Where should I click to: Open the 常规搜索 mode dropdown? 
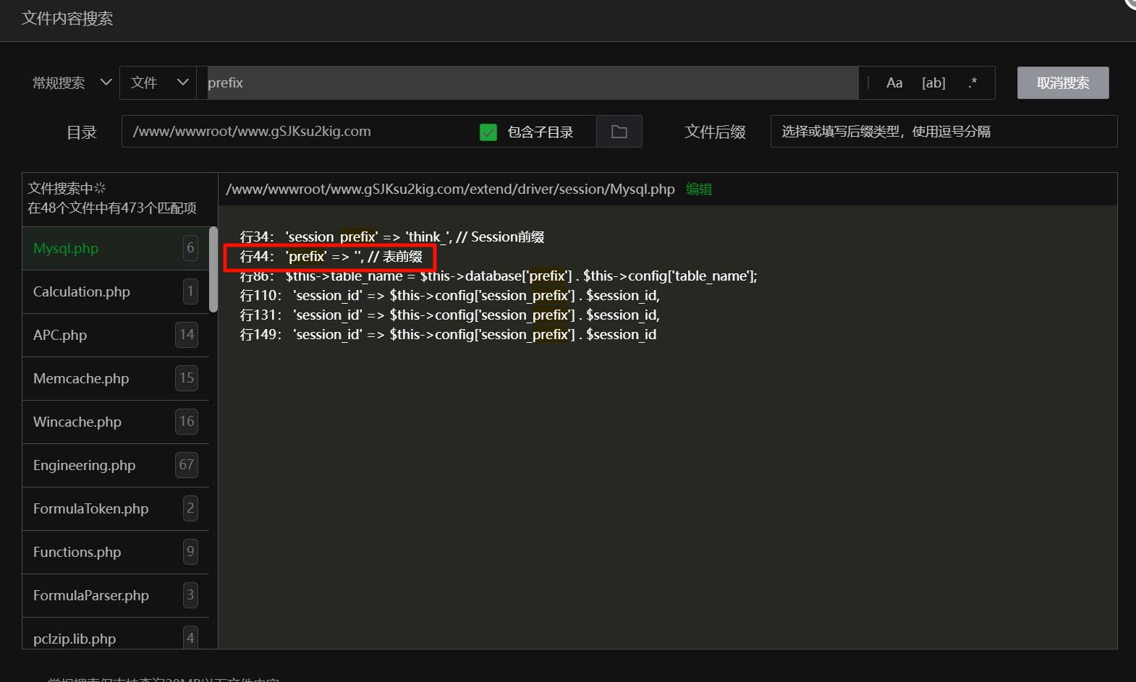(72, 83)
